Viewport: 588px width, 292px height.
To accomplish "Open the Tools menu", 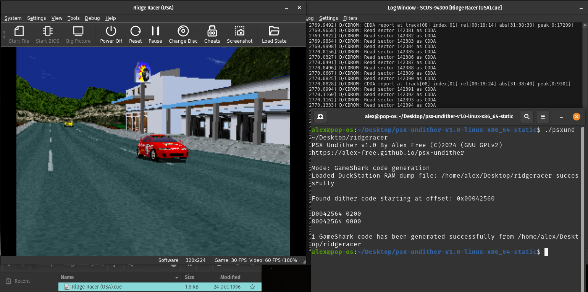I will tap(73, 18).
